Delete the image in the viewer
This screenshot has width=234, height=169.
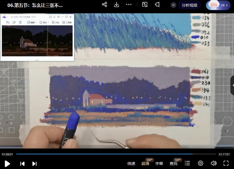pyautogui.click(x=20, y=22)
